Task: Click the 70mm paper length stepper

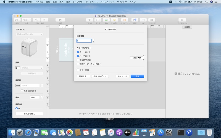Action: pyautogui.click(x=42, y=86)
